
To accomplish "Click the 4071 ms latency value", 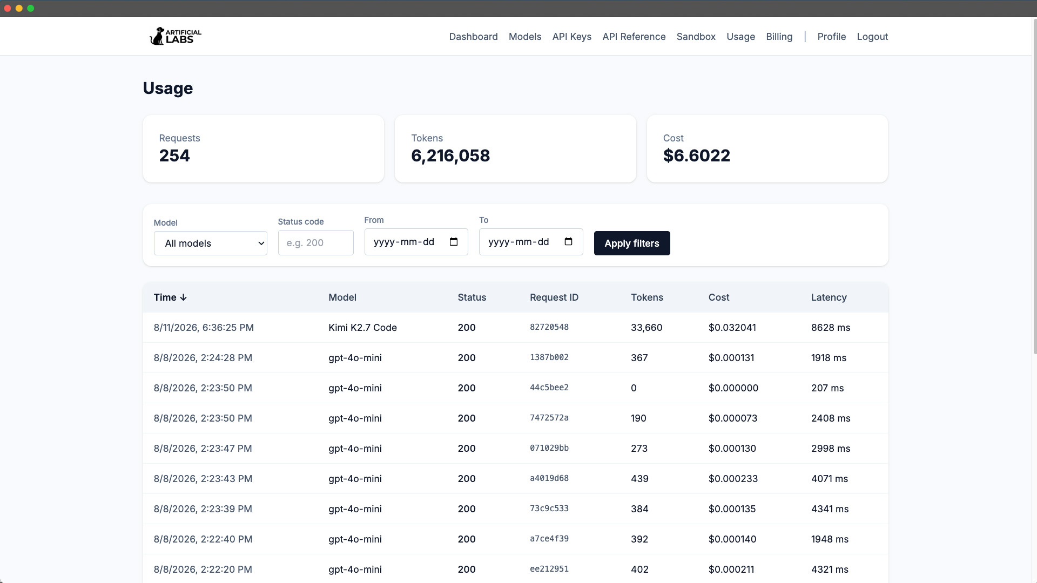I will 829,479.
